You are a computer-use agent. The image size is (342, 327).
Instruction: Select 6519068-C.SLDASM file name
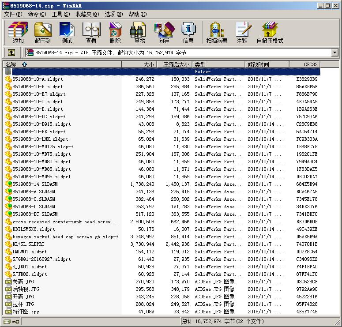click(34, 199)
